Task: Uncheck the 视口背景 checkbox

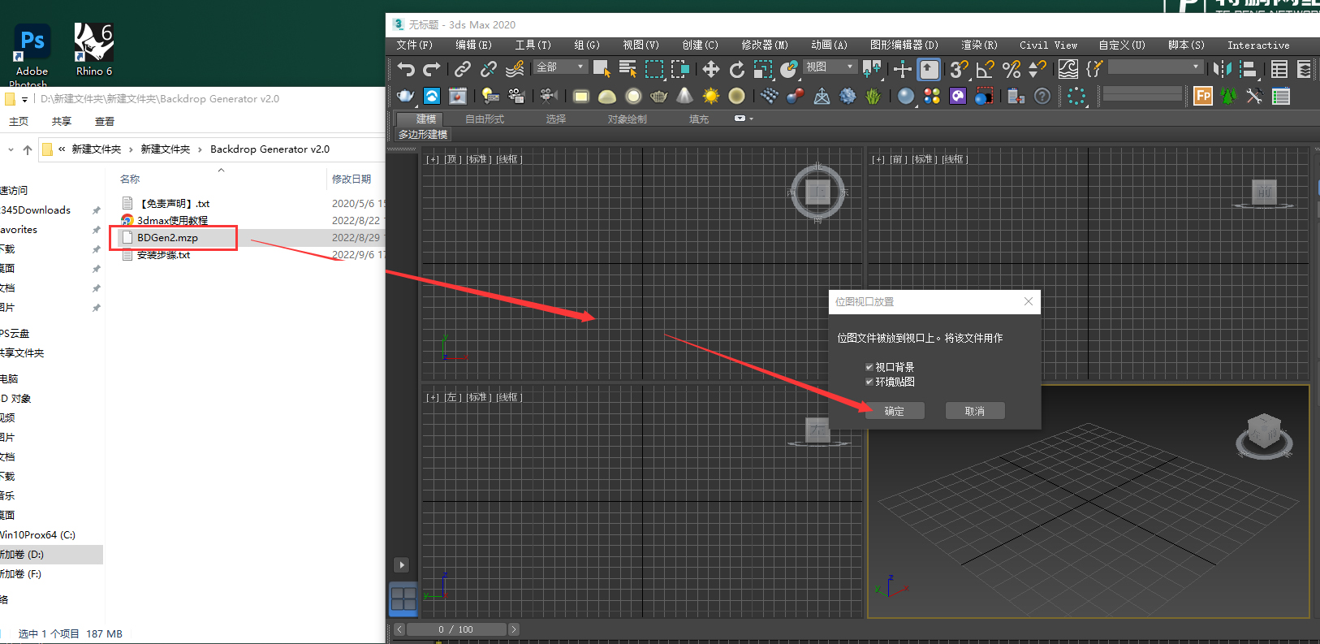Action: click(x=869, y=367)
